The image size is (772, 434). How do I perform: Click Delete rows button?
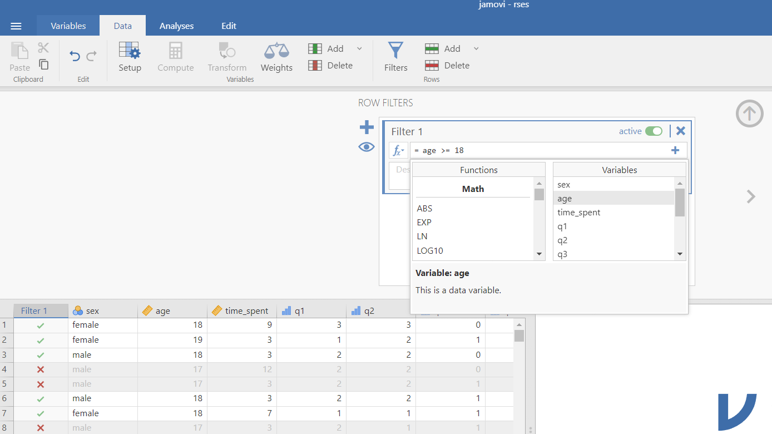pyautogui.click(x=447, y=66)
